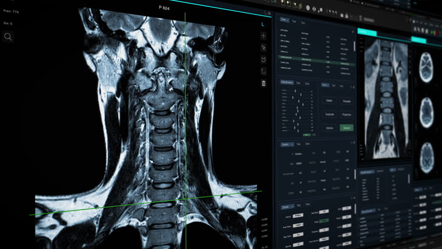Open the Details dropdown tab
The height and width of the screenshot is (249, 442).
[287, 206]
